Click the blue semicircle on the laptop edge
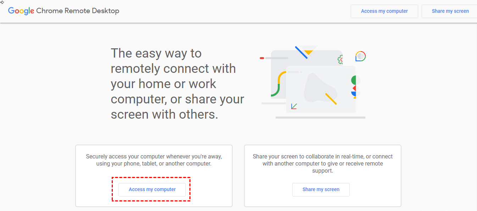The image size is (477, 211). coord(353,94)
